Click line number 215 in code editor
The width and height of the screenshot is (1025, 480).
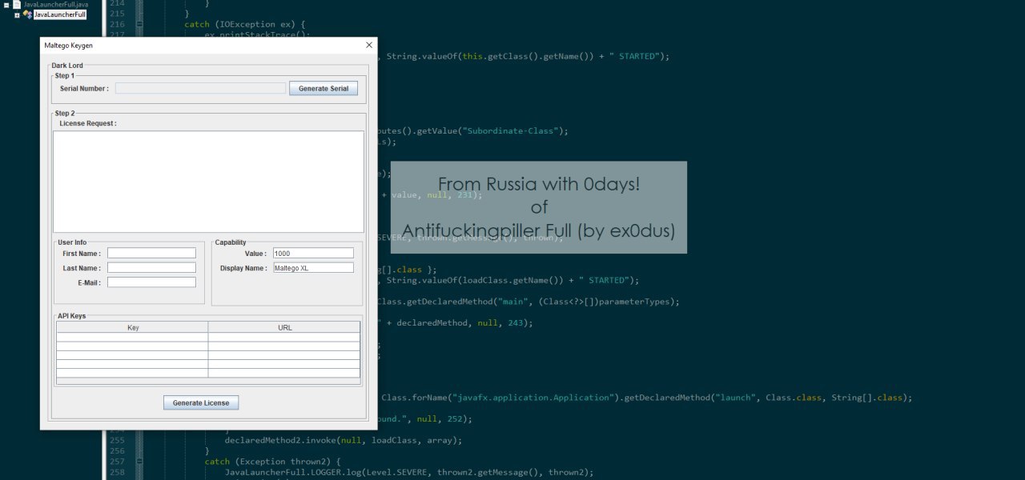tap(117, 14)
